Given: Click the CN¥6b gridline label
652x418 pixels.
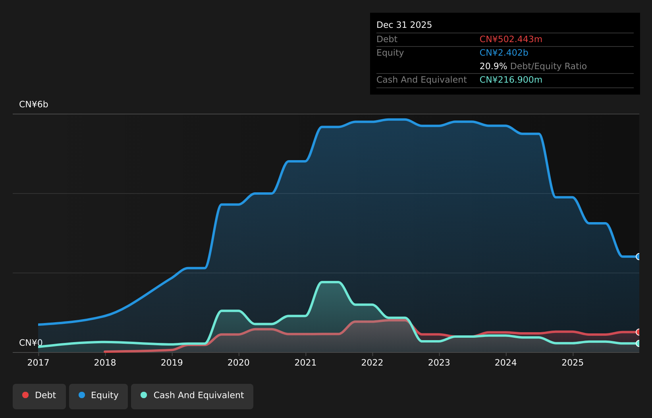Looking at the screenshot, I should click(34, 104).
